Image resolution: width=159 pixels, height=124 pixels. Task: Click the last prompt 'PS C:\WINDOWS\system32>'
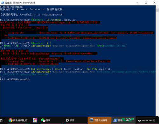pyautogui.click(x=15, y=79)
